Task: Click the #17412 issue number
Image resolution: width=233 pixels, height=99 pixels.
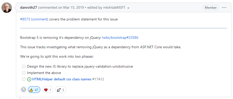Action: point(98,79)
